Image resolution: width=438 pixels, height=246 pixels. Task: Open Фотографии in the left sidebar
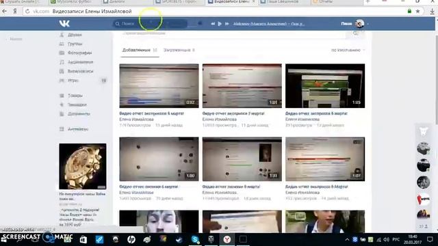[79, 53]
